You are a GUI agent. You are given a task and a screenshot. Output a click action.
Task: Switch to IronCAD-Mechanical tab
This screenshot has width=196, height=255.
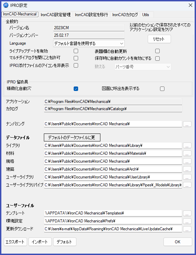[x=20, y=14]
